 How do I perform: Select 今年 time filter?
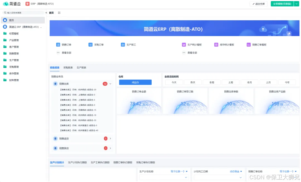[287, 82]
